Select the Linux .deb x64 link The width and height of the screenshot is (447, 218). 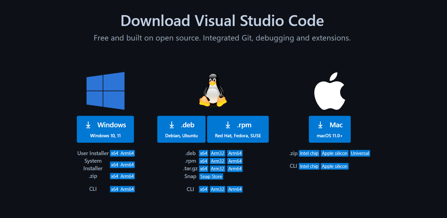click(203, 153)
